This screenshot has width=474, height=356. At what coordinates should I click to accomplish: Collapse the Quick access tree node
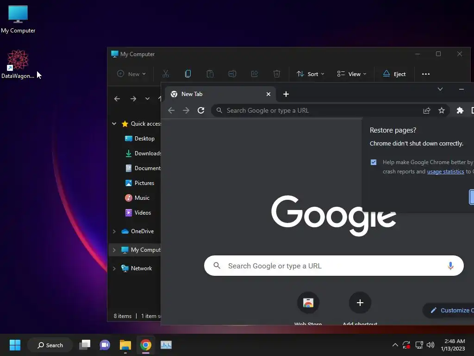(x=114, y=123)
